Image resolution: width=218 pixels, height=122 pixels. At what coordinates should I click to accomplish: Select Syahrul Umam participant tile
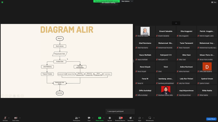tap(207, 79)
